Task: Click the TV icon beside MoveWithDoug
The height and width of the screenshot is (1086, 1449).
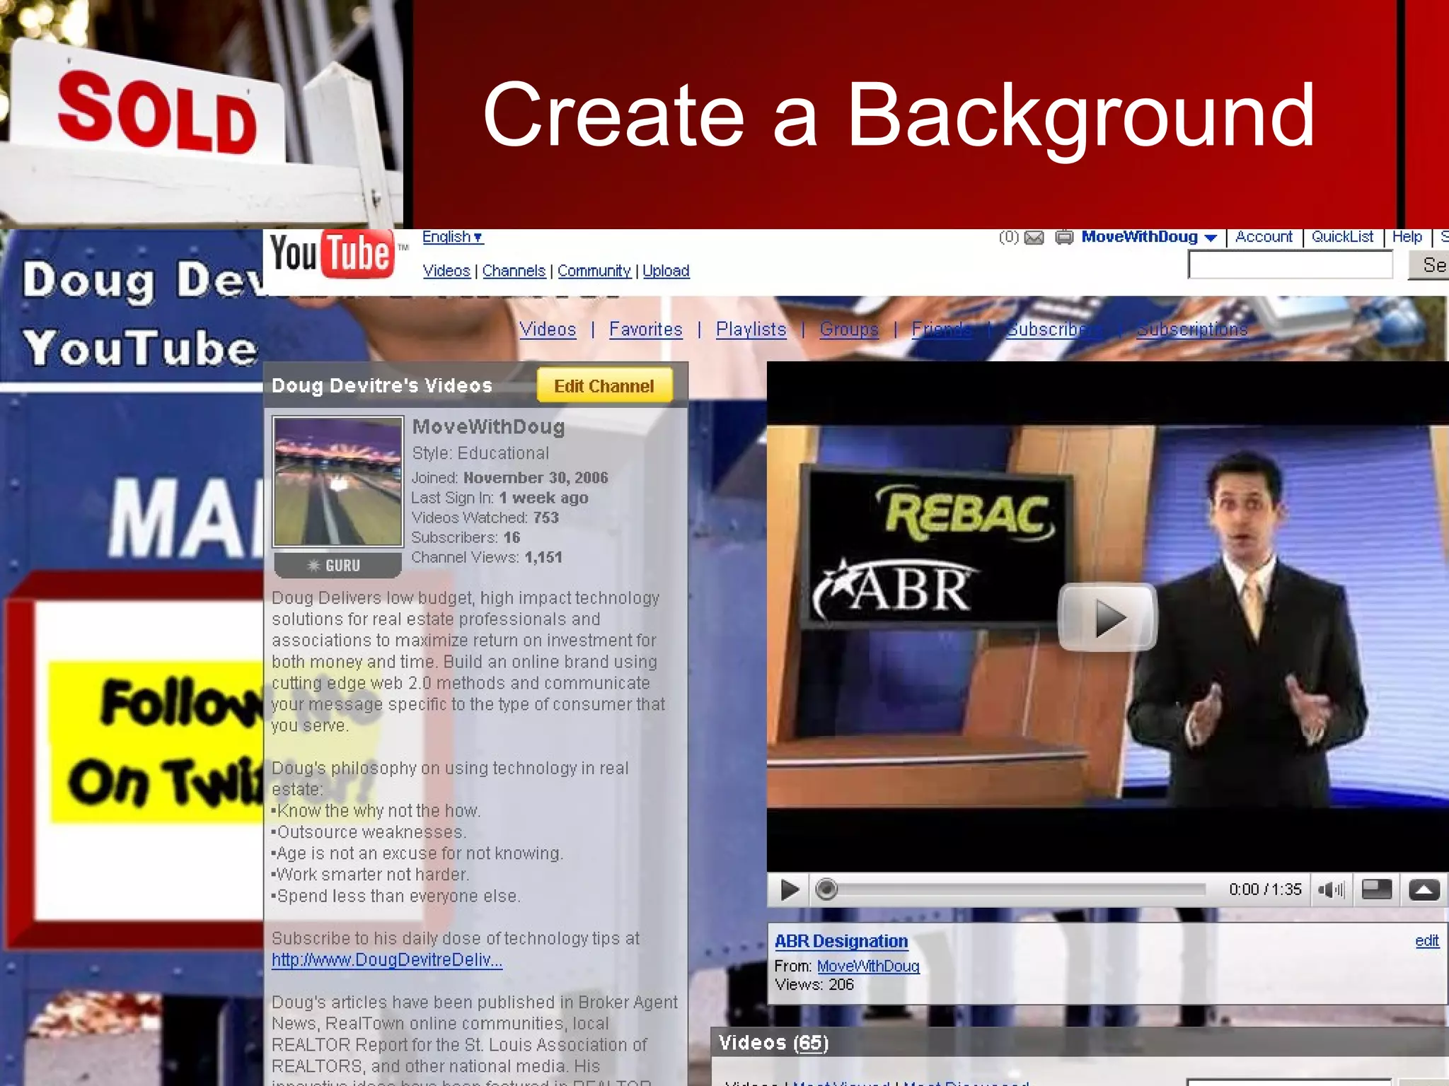Action: pos(1064,238)
